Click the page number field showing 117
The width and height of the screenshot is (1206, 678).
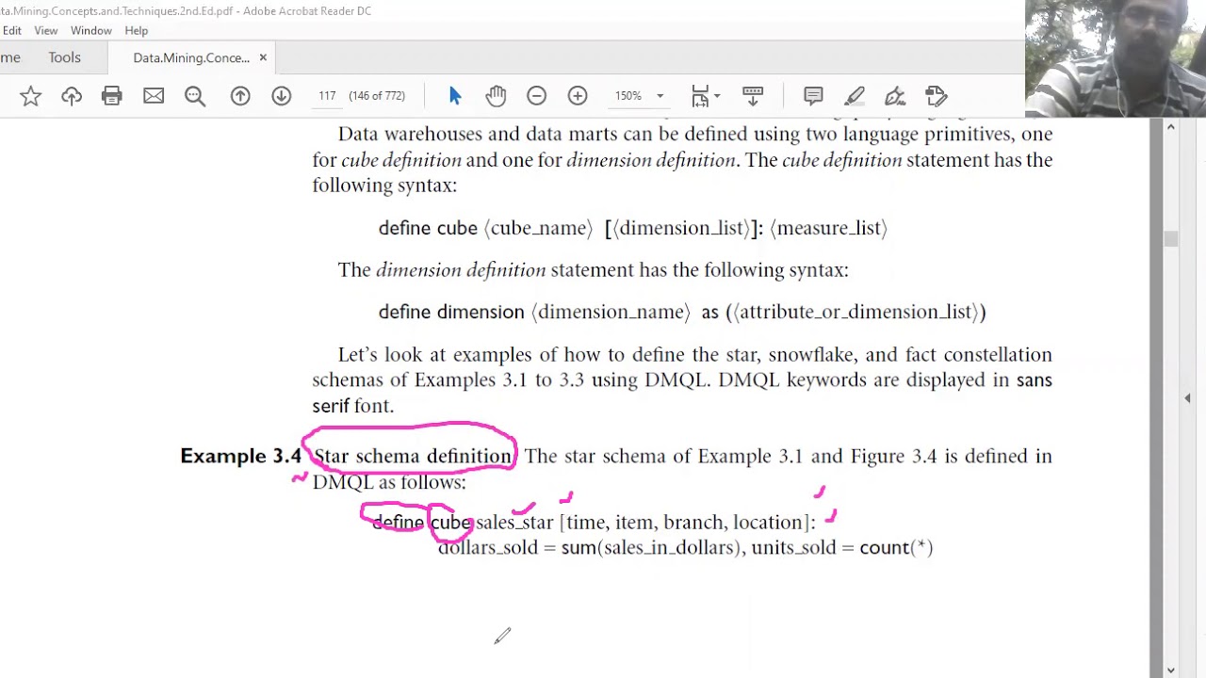(327, 96)
